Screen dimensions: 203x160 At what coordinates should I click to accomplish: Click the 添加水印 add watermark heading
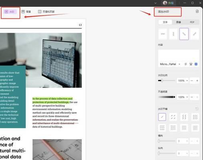click(163, 12)
